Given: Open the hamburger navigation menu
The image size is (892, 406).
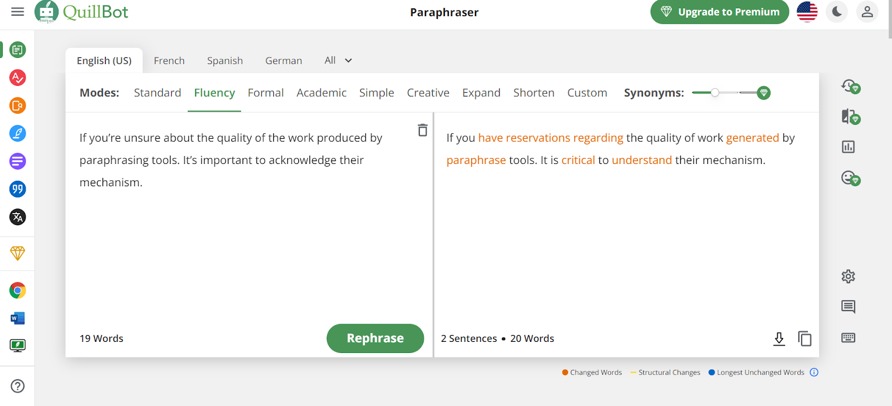Looking at the screenshot, I should (x=18, y=12).
